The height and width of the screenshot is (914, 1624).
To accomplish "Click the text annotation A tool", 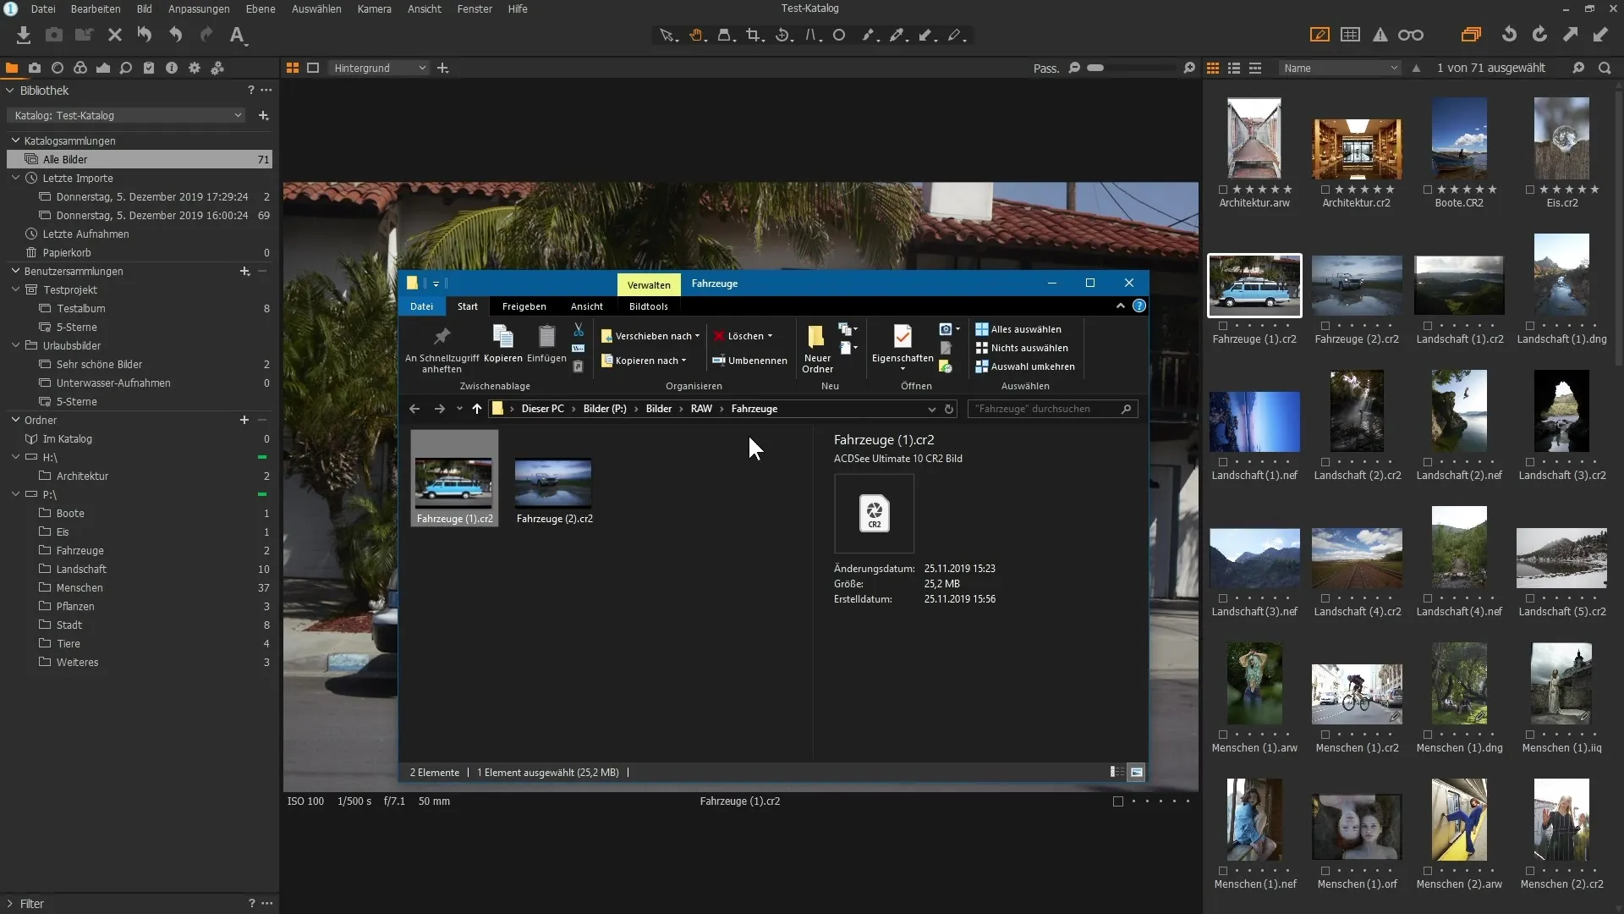I will point(238,35).
